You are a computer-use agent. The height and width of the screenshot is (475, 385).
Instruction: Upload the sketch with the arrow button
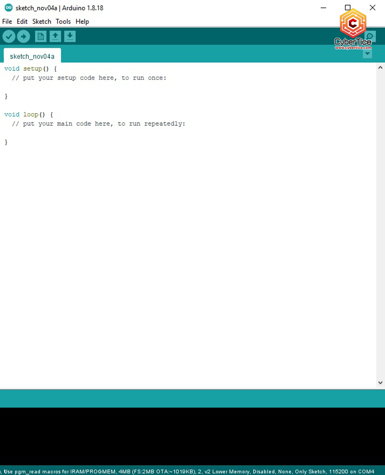pos(23,36)
